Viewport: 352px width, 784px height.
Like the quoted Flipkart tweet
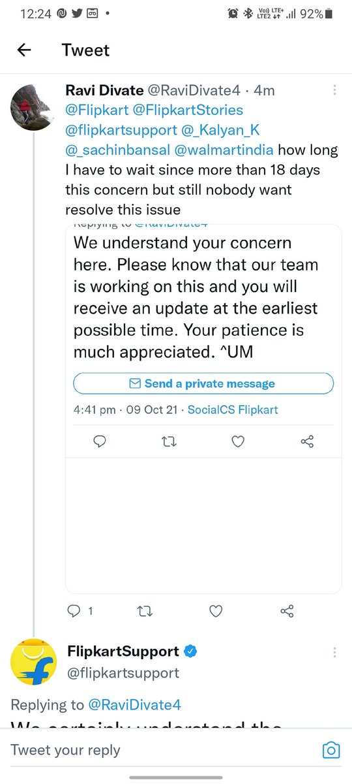coord(238,442)
